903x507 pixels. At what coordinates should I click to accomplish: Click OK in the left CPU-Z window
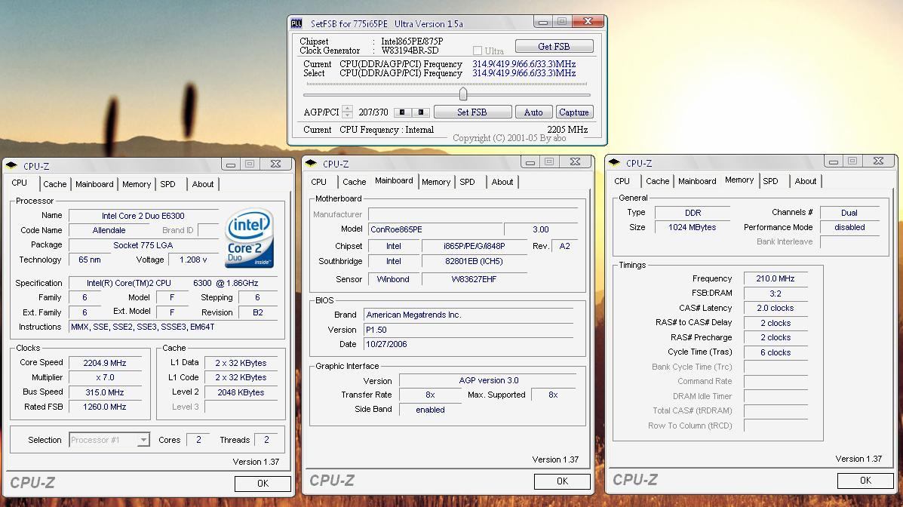pyautogui.click(x=263, y=484)
